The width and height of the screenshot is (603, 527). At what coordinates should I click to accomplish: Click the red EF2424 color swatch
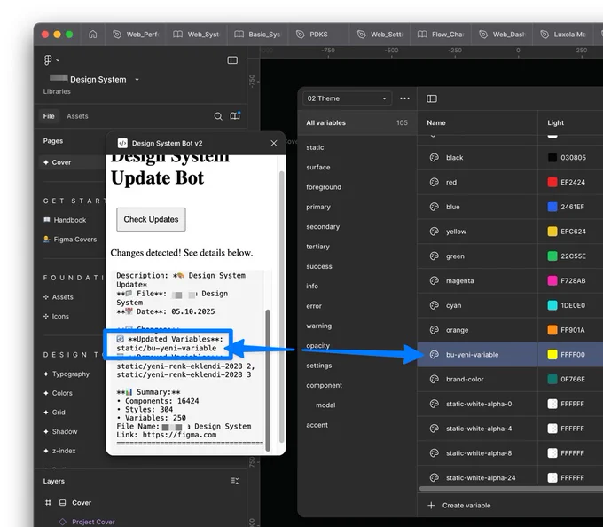click(552, 182)
